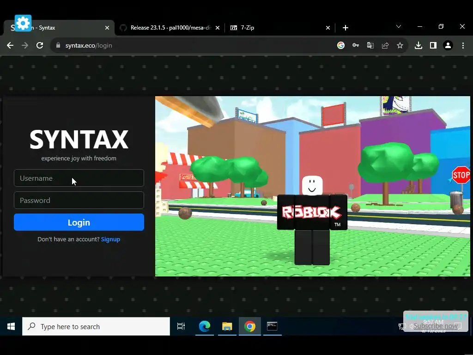Open Microsoft Edge from taskbar
This screenshot has height=355, width=473.
pos(204,326)
